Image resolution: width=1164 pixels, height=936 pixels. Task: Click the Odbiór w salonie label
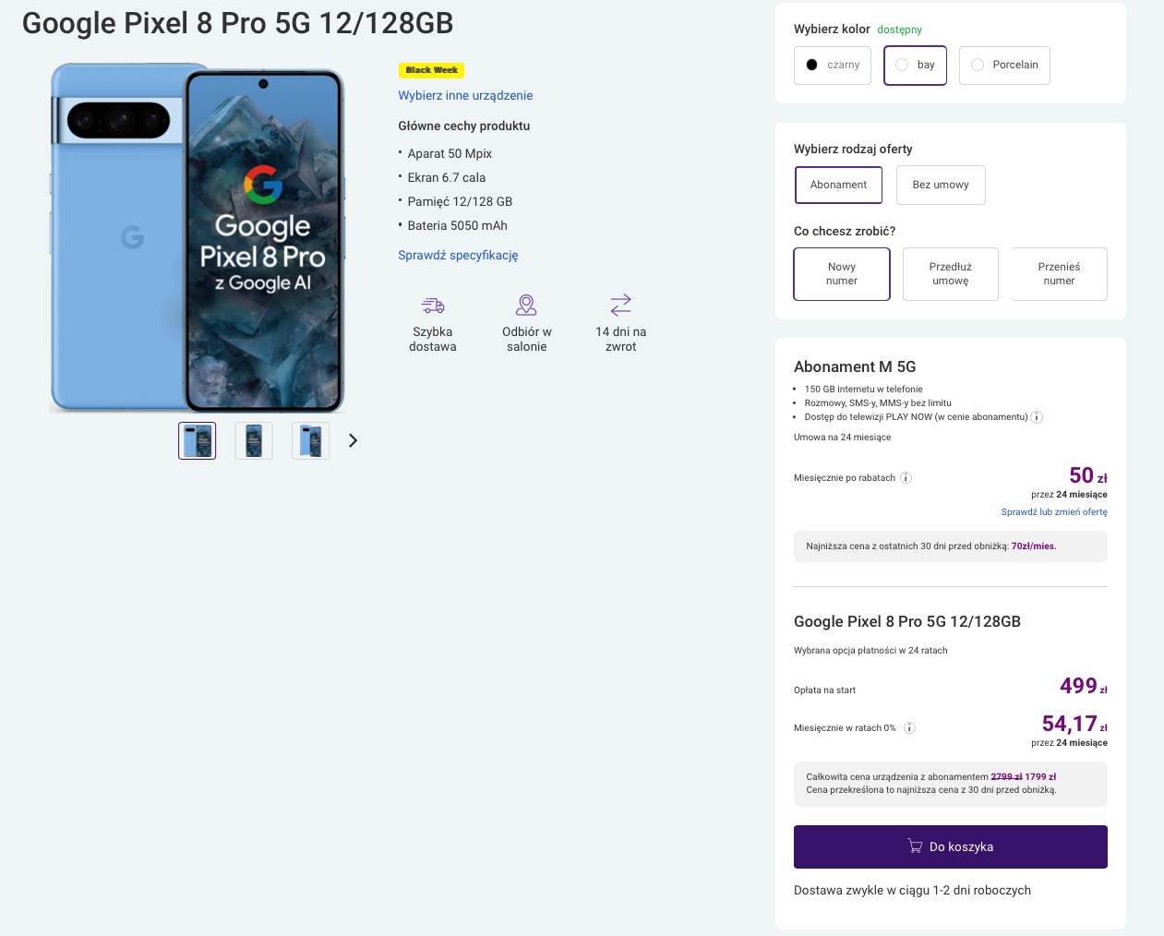pyautogui.click(x=527, y=339)
